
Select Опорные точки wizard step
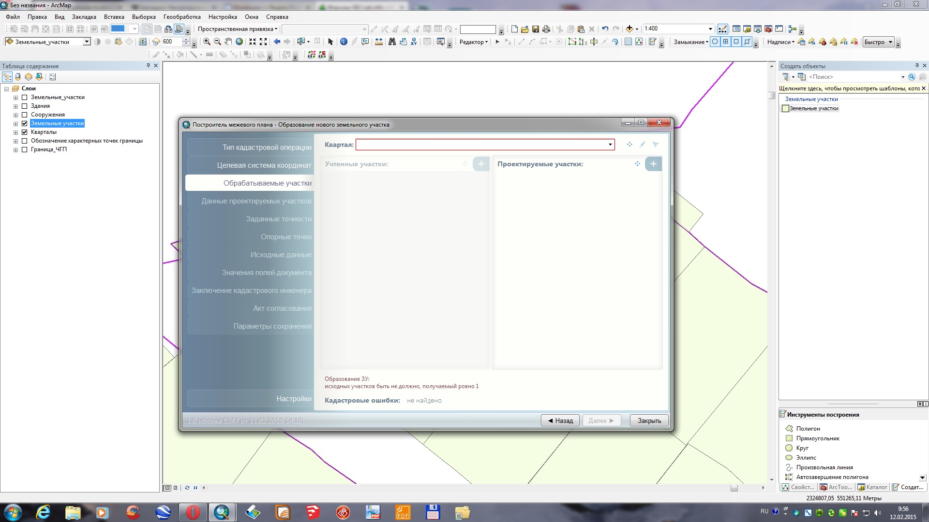[286, 237]
